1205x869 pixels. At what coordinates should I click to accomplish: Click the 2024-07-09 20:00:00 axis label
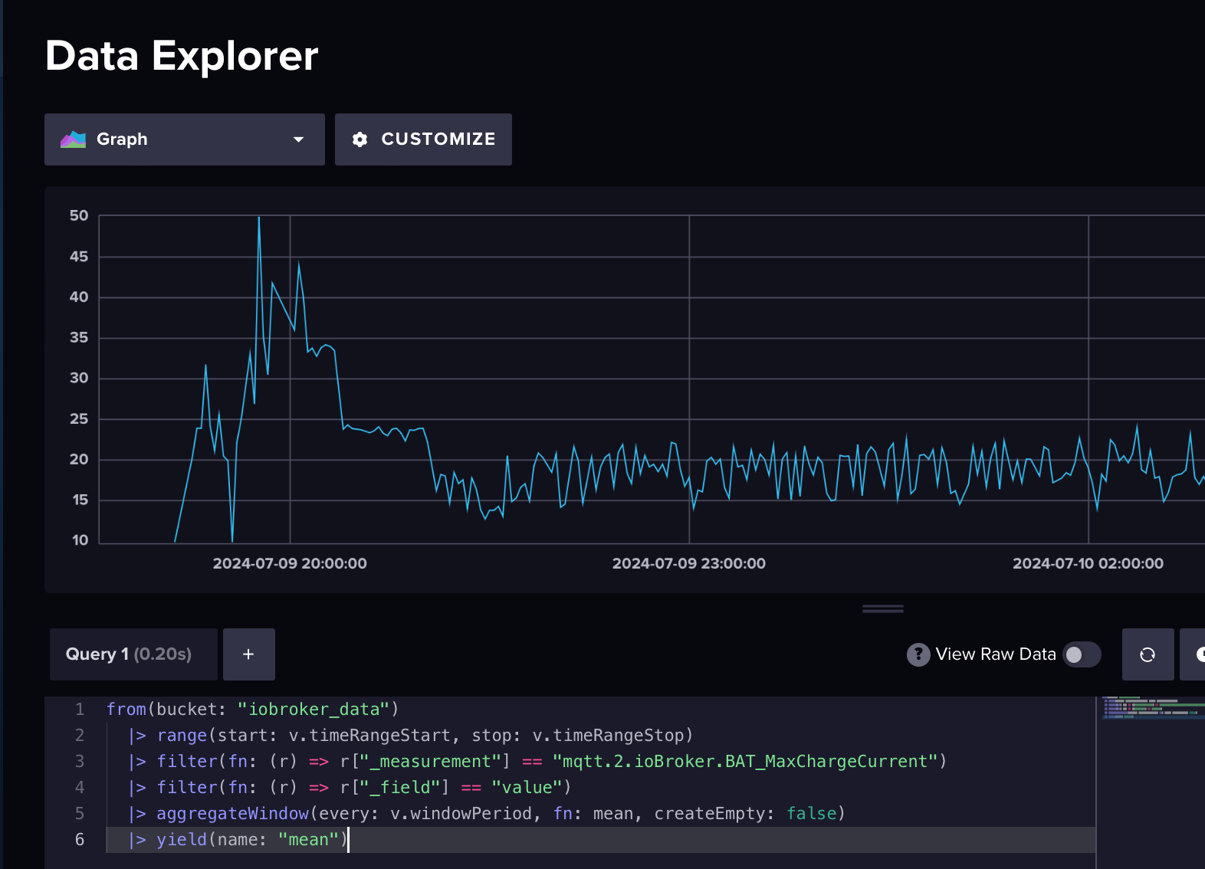pos(290,563)
